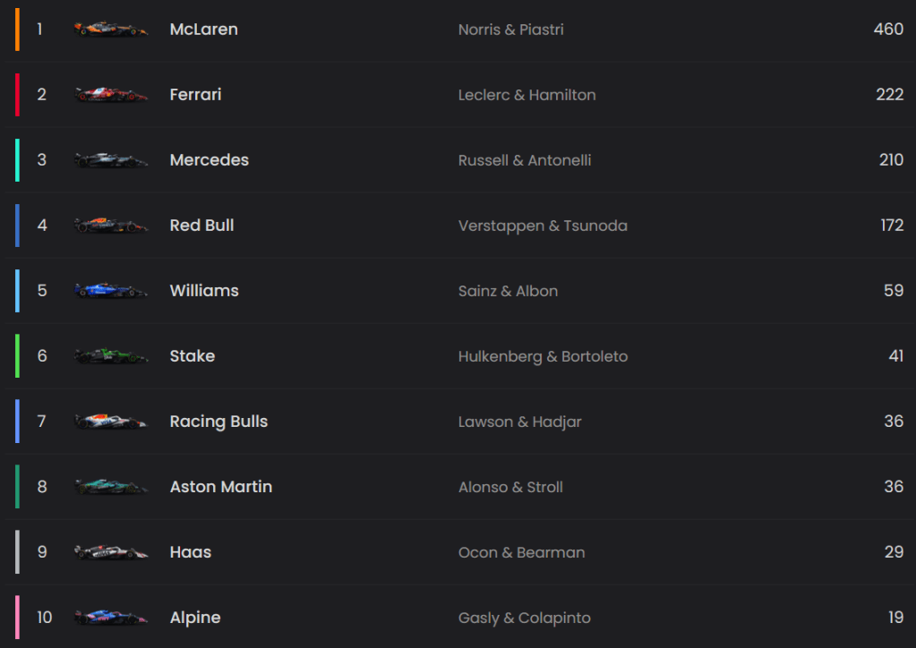
Task: Click the Williams car icon
Action: coord(111,291)
